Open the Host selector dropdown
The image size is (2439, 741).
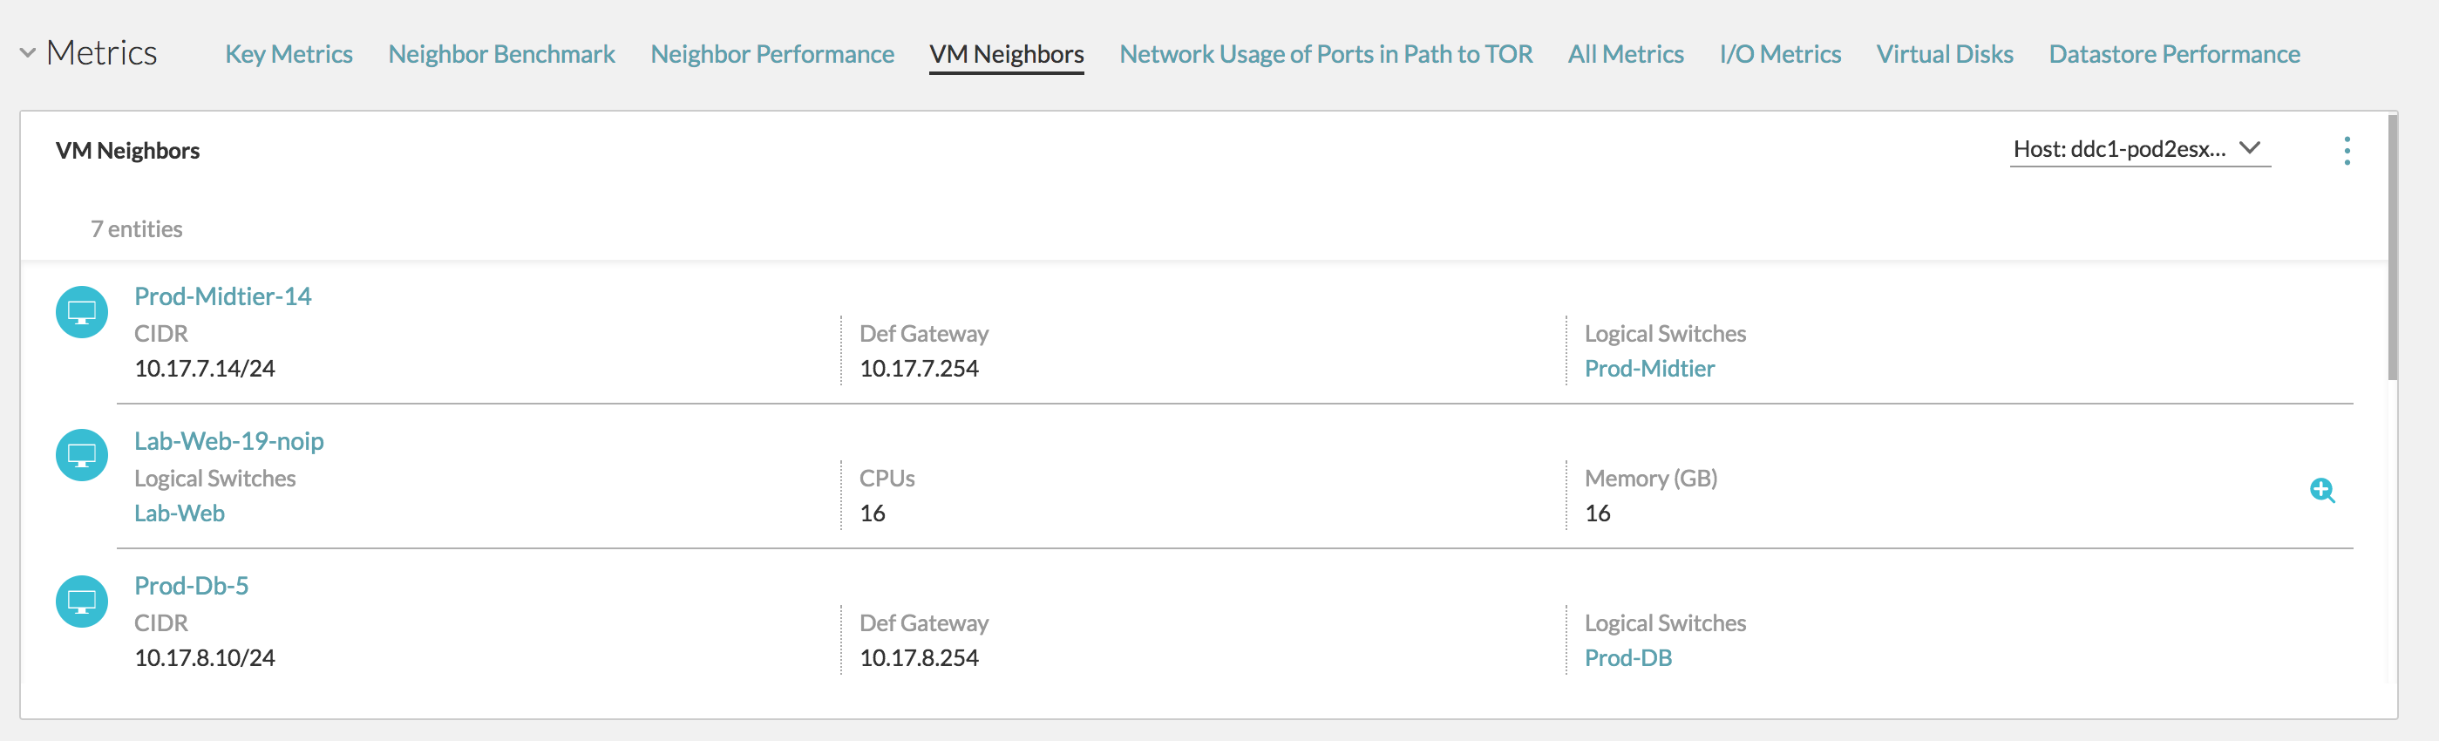pyautogui.click(x=2140, y=150)
